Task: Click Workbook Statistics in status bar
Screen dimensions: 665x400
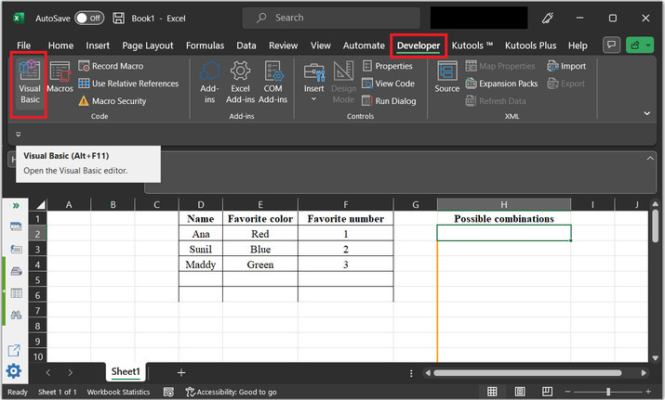Action: [x=120, y=393]
